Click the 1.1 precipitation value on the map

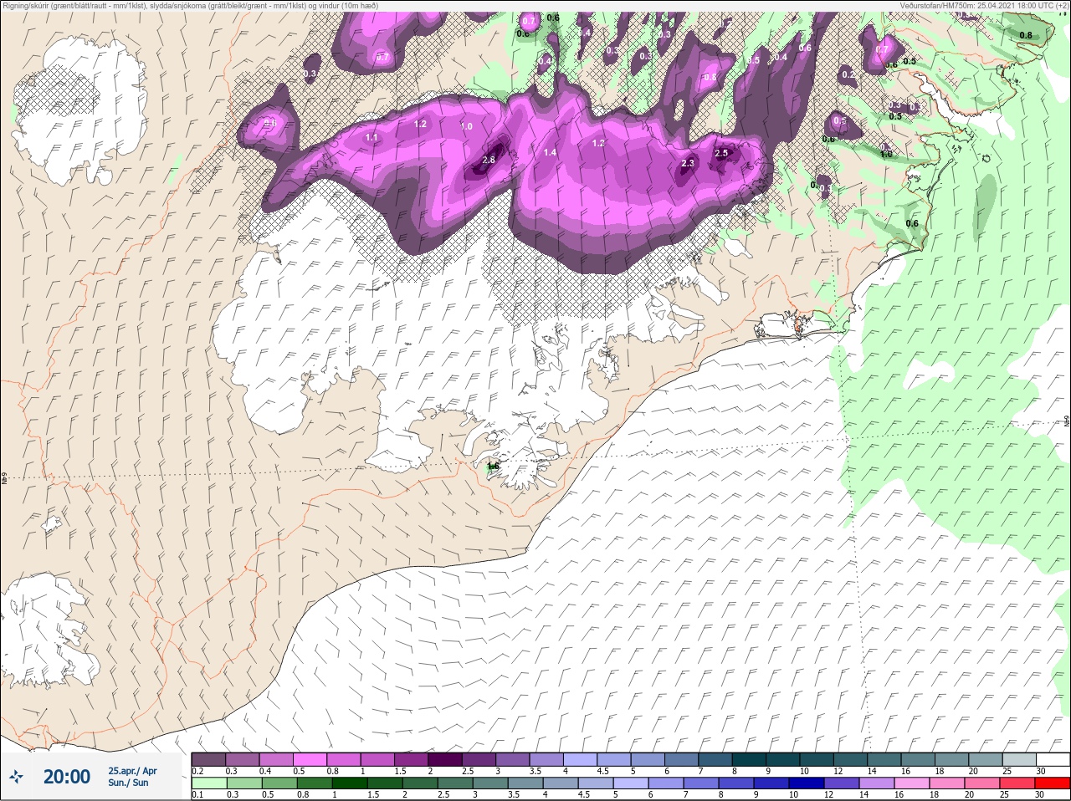pyautogui.click(x=372, y=137)
